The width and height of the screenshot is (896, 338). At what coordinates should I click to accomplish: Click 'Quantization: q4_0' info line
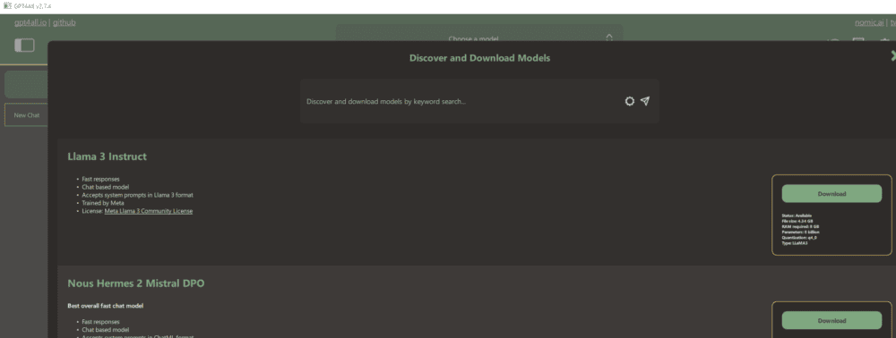(799, 237)
